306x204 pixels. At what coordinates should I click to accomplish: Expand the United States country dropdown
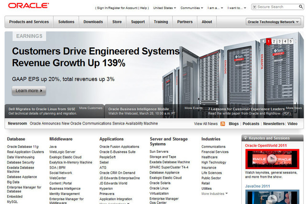pyautogui.click(x=164, y=8)
